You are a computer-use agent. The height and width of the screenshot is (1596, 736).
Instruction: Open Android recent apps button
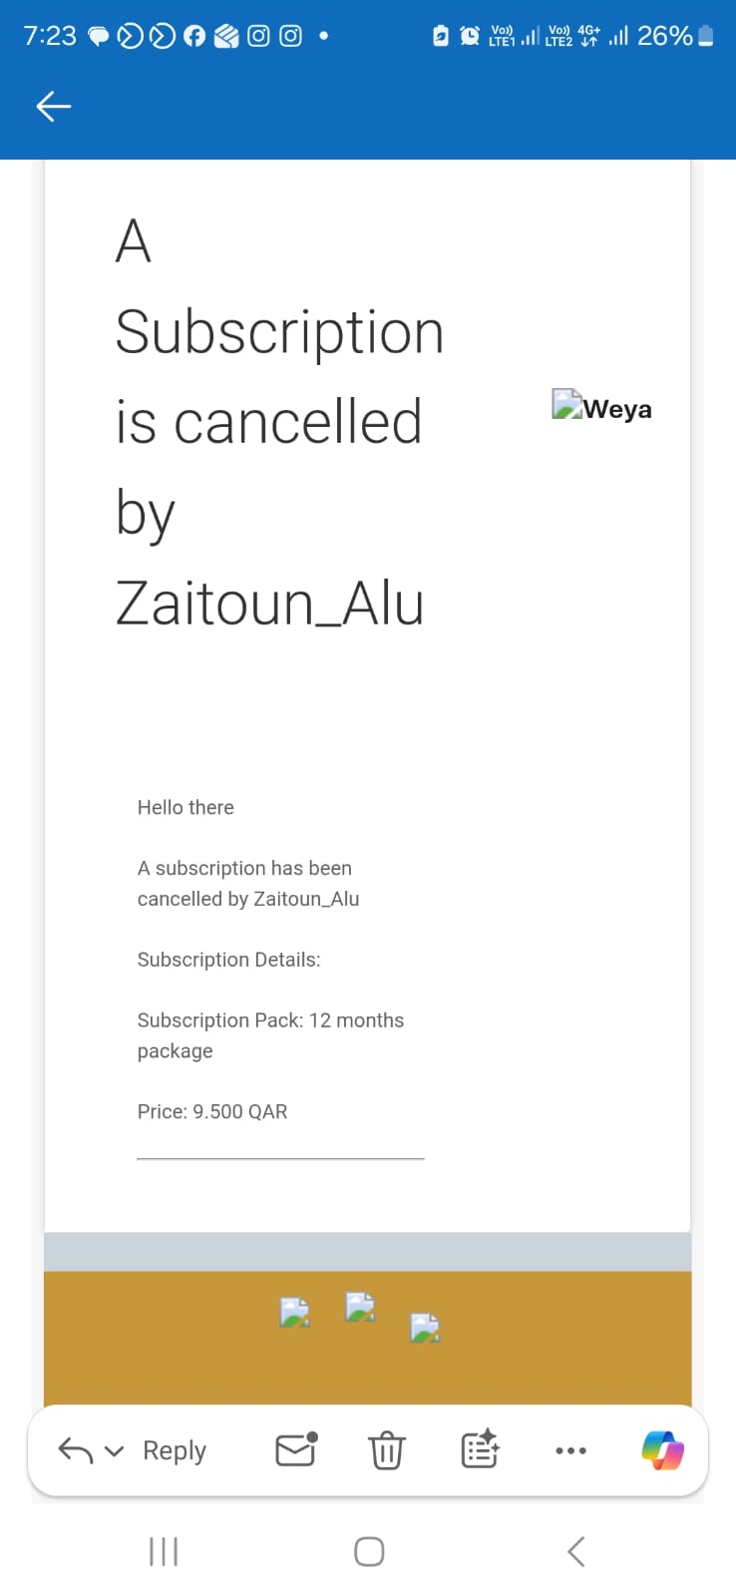(163, 1551)
